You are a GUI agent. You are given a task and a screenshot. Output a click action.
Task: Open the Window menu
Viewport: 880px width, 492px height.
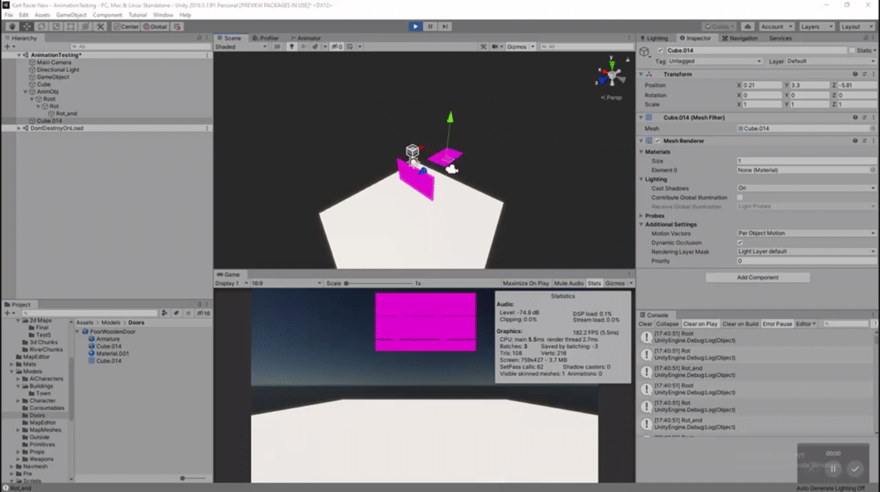tap(163, 15)
